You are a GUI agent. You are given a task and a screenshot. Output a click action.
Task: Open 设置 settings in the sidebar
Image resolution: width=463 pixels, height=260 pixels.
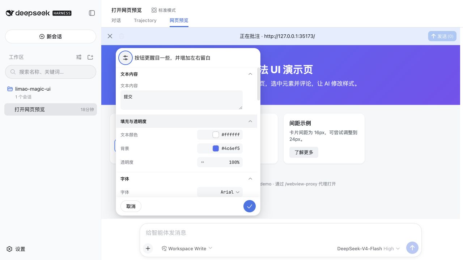[16, 249]
